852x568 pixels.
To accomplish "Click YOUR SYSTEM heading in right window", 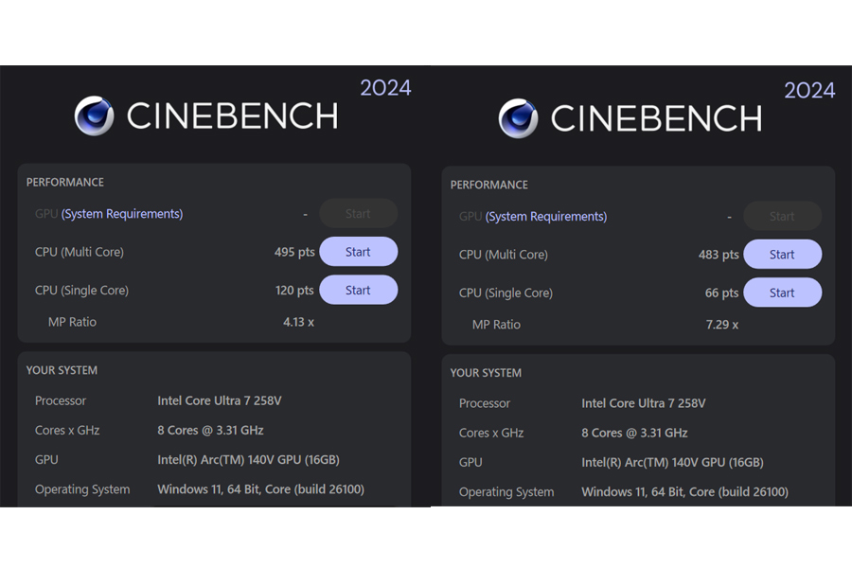I will pyautogui.click(x=486, y=373).
